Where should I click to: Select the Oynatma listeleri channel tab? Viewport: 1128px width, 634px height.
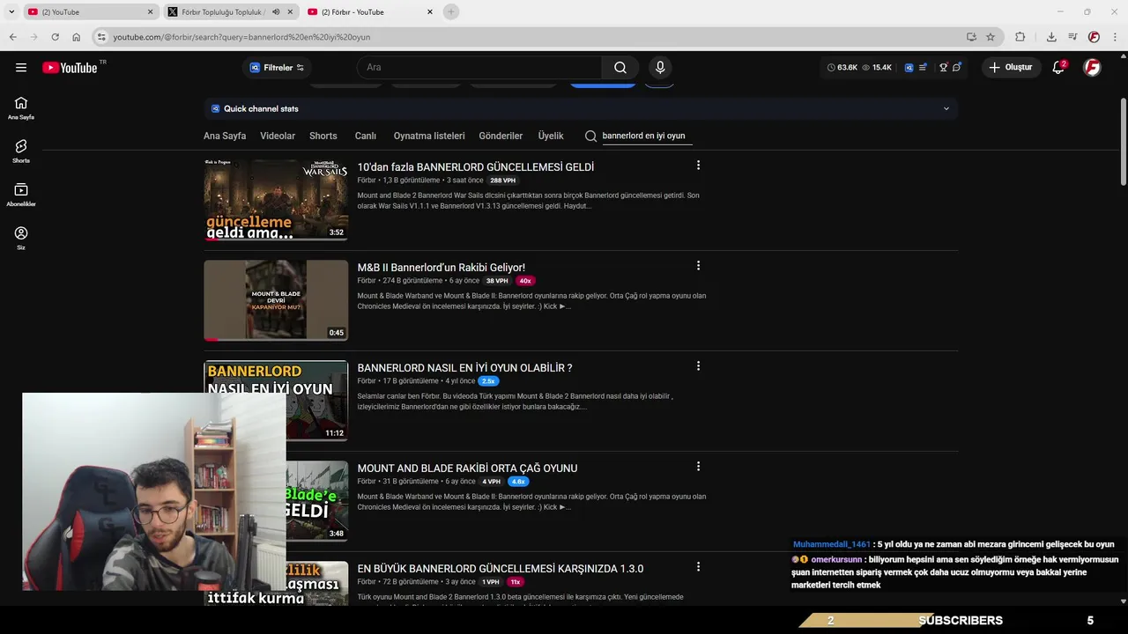pos(429,136)
